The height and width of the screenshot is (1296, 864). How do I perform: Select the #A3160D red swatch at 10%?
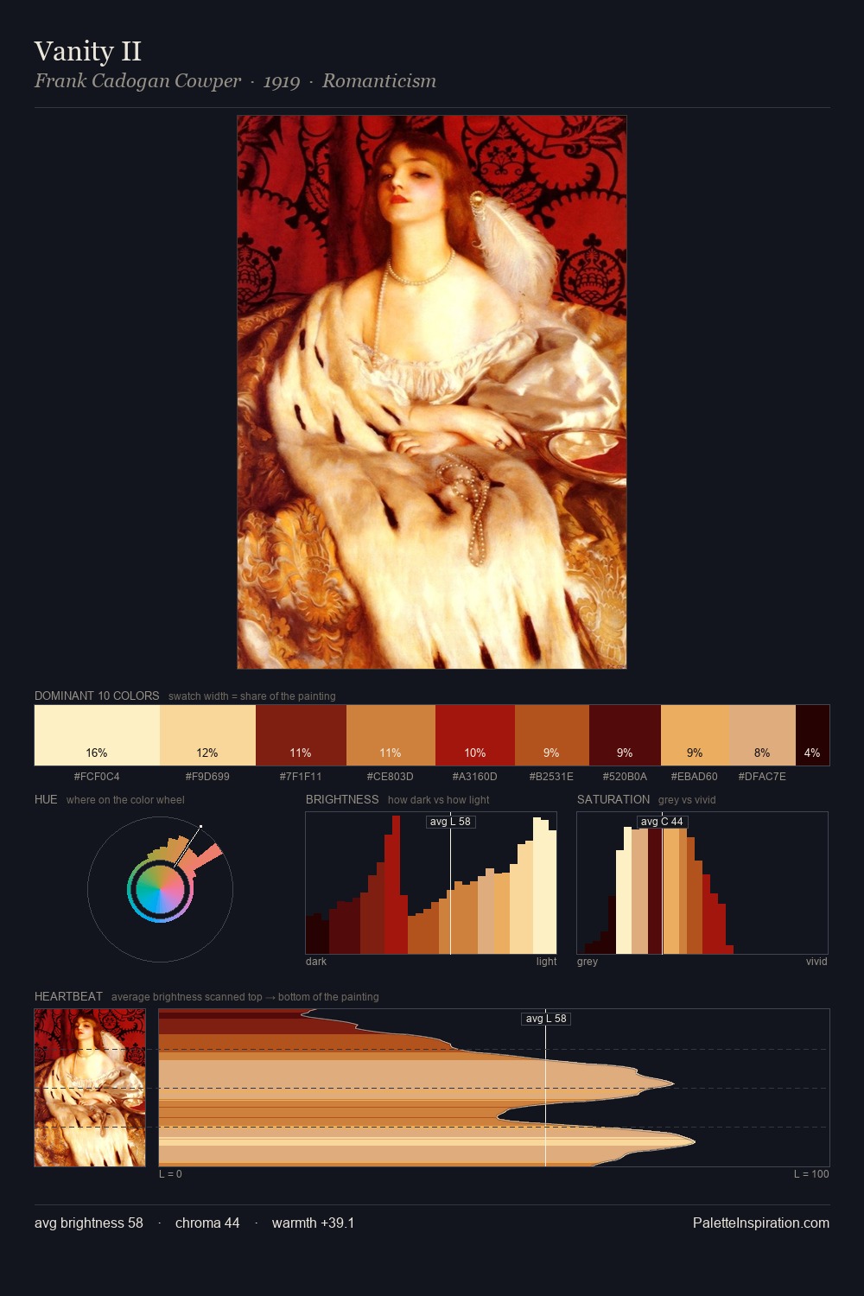pos(475,735)
